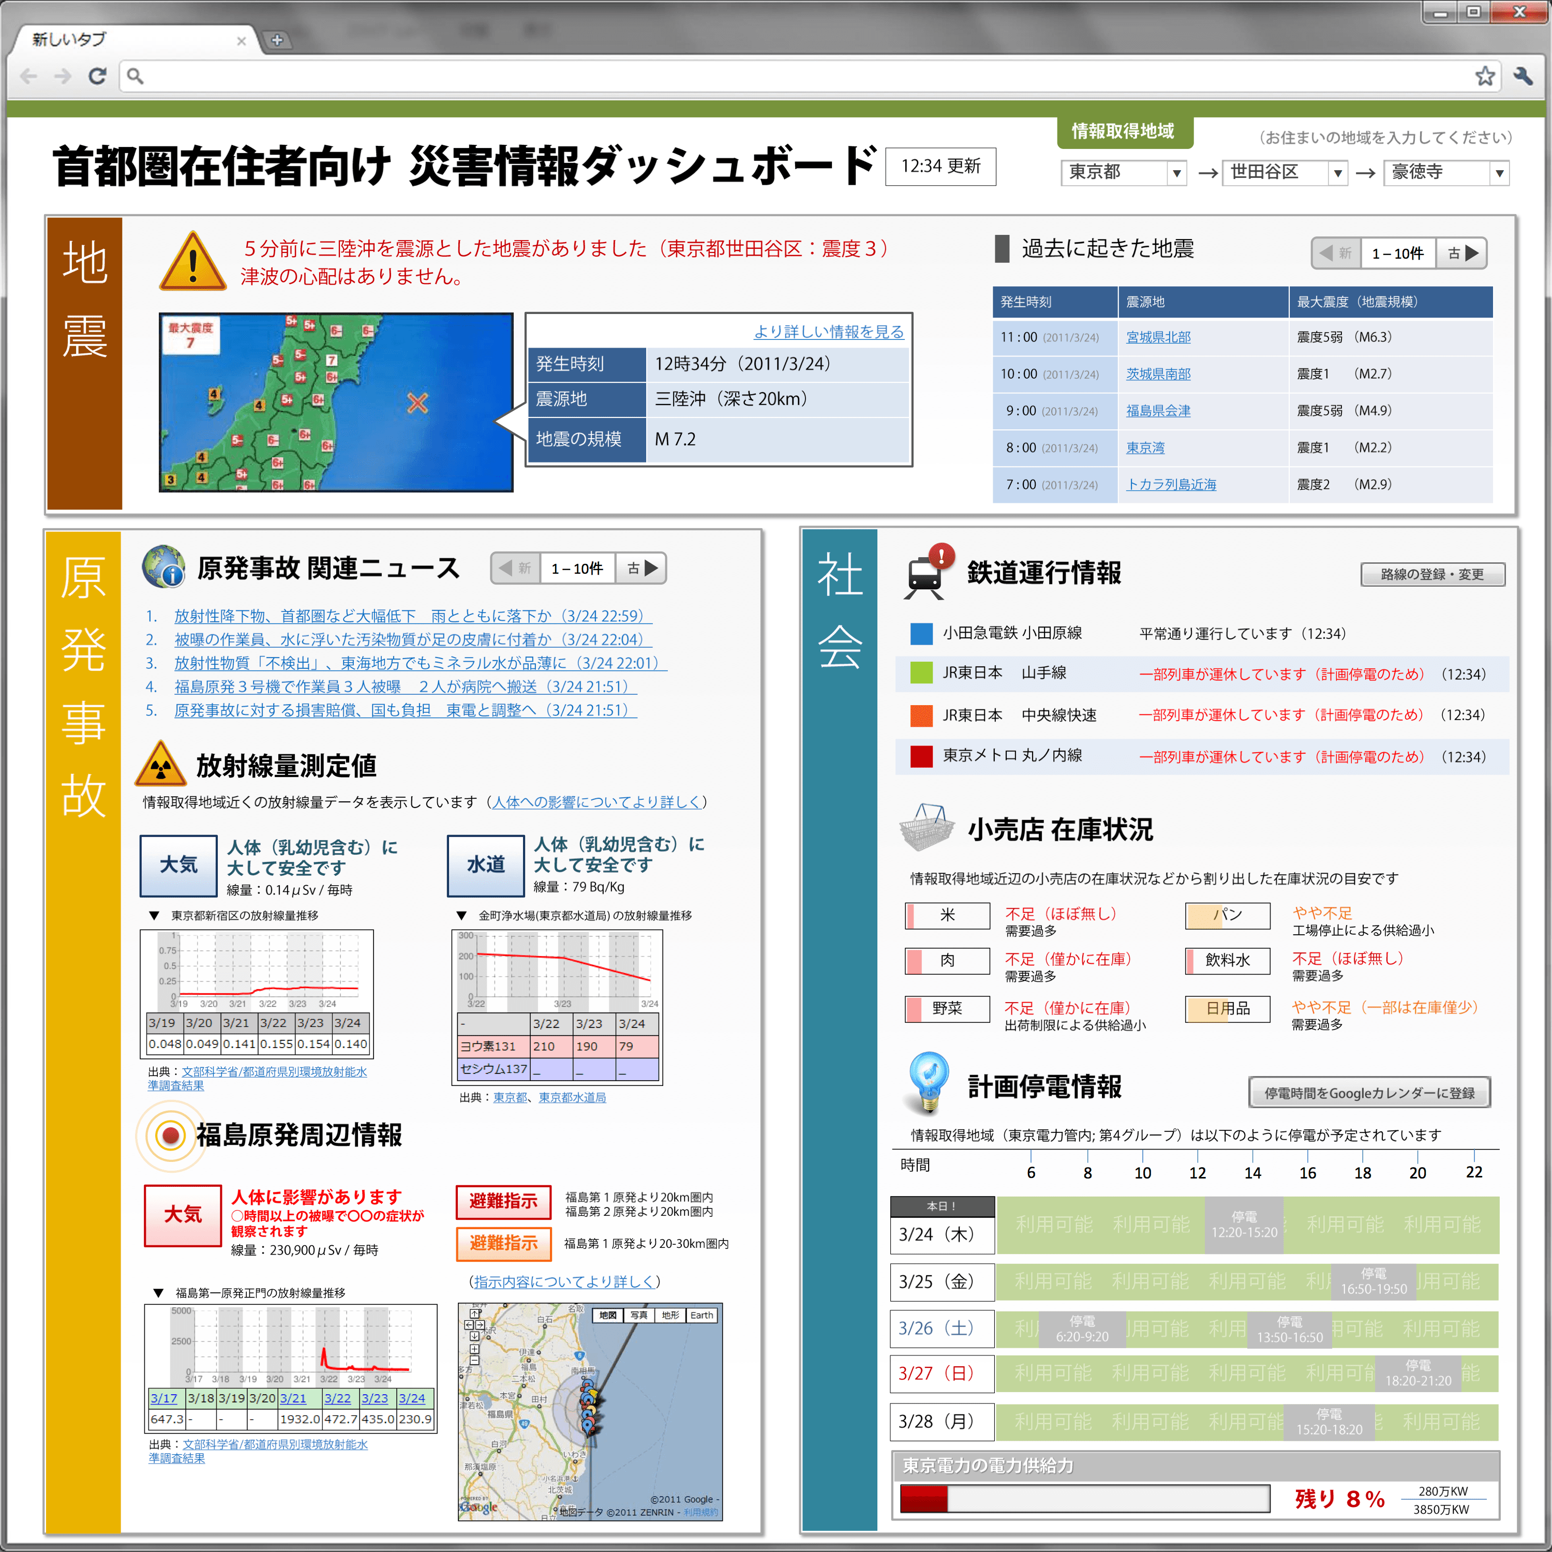Show older nuclear news with 古 arrow
1552x1552 pixels.
641,568
